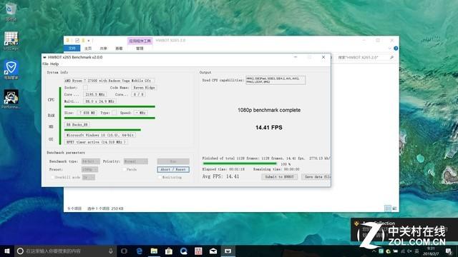Open the Help menu in HWBOT x265 Benchmark
The image size is (458, 257).
[x=54, y=64]
